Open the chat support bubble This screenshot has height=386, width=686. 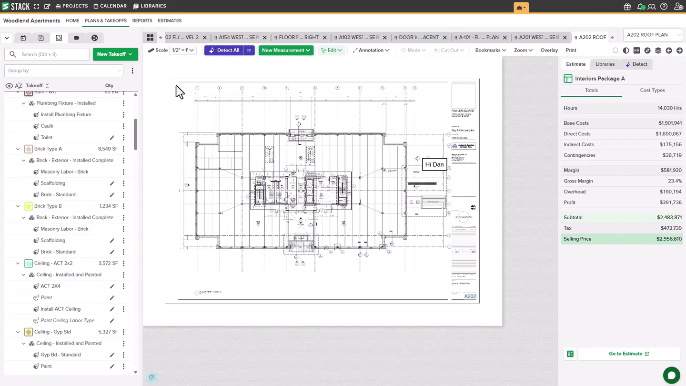point(671,375)
